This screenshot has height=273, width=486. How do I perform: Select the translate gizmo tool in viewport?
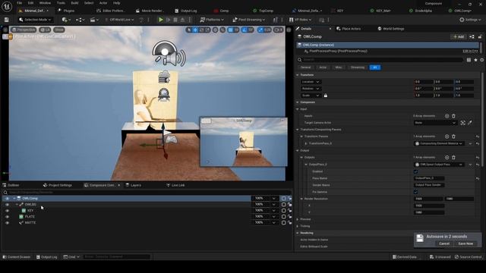[x=195, y=30]
